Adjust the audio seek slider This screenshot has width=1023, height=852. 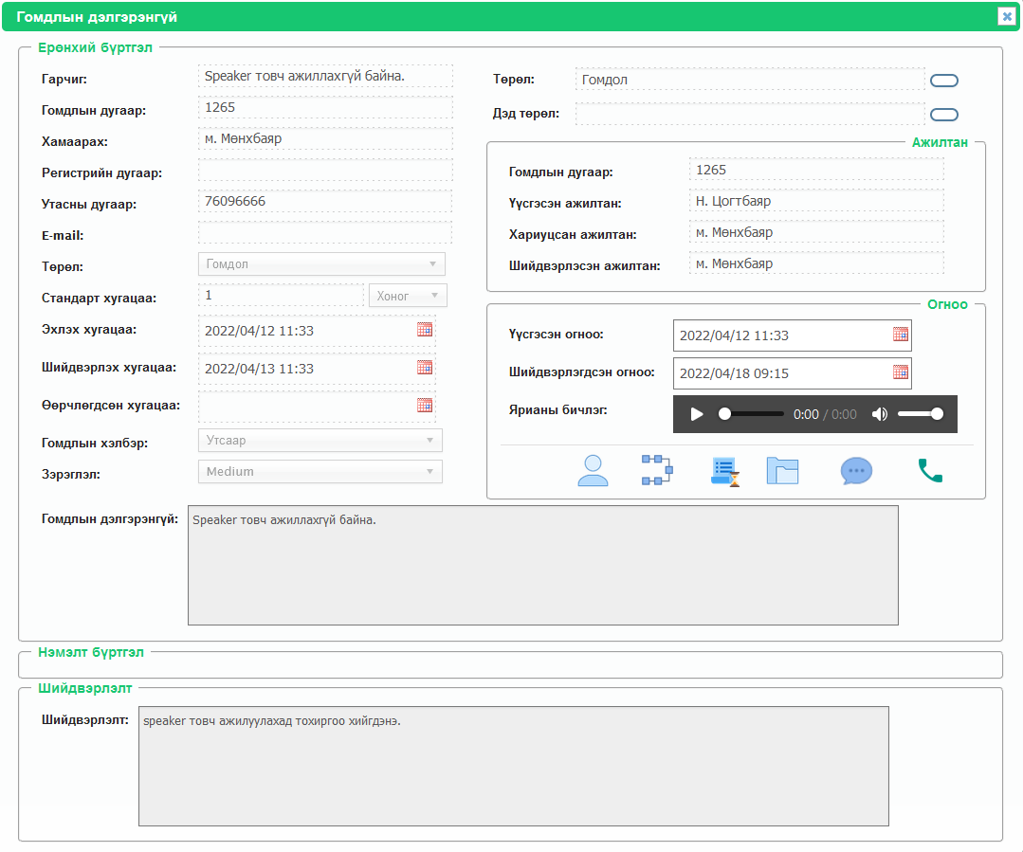tap(751, 414)
